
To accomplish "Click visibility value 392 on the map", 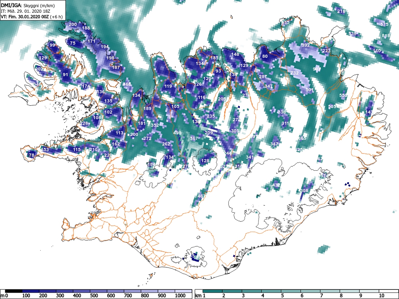I will (306, 45).
